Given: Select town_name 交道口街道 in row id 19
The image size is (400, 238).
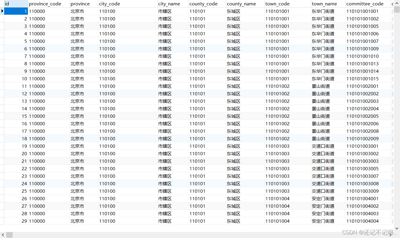Looking at the screenshot, I should (328, 146).
